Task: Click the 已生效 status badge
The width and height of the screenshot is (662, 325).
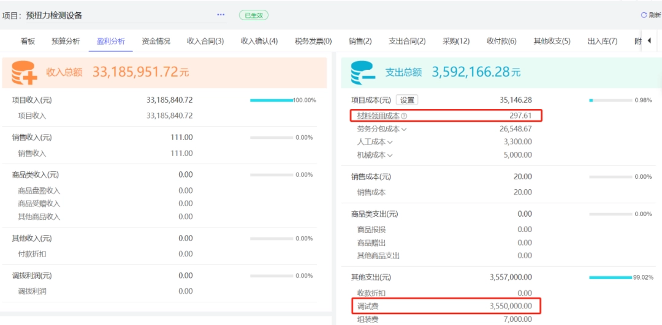Action: (253, 15)
